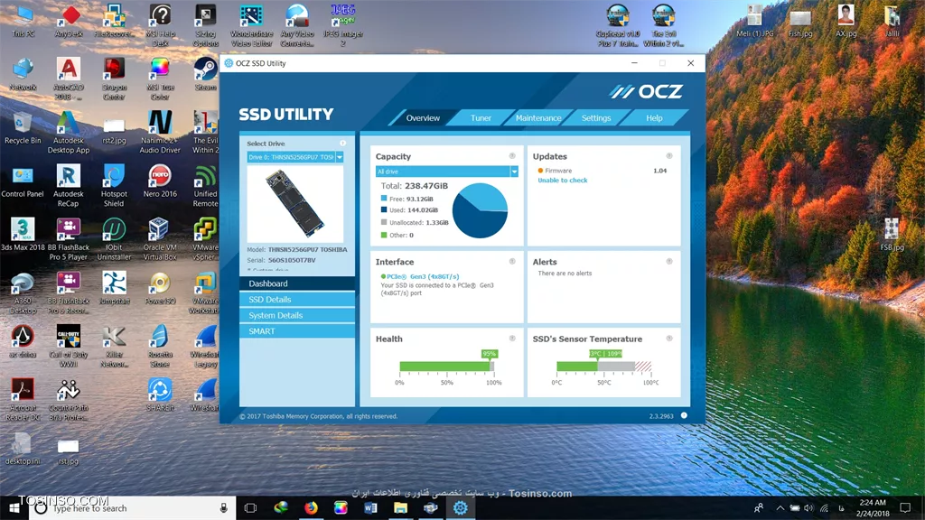
Task: Click the Capacity panel help icon
Action: click(512, 156)
